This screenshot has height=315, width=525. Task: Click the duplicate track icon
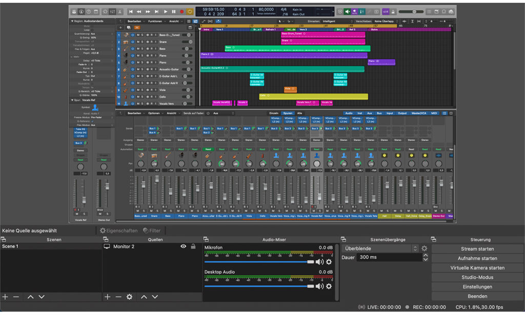click(129, 28)
